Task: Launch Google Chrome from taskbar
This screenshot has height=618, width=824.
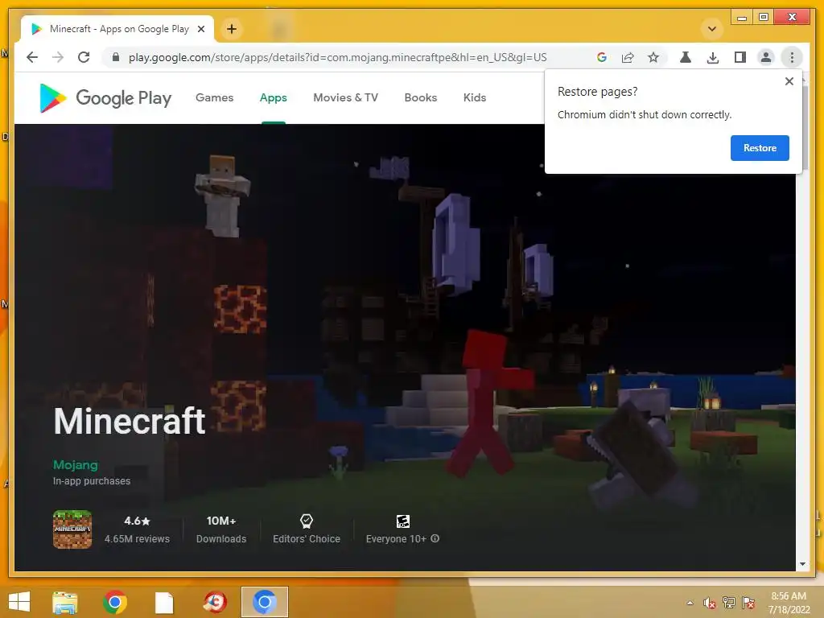Action: pyautogui.click(x=114, y=602)
